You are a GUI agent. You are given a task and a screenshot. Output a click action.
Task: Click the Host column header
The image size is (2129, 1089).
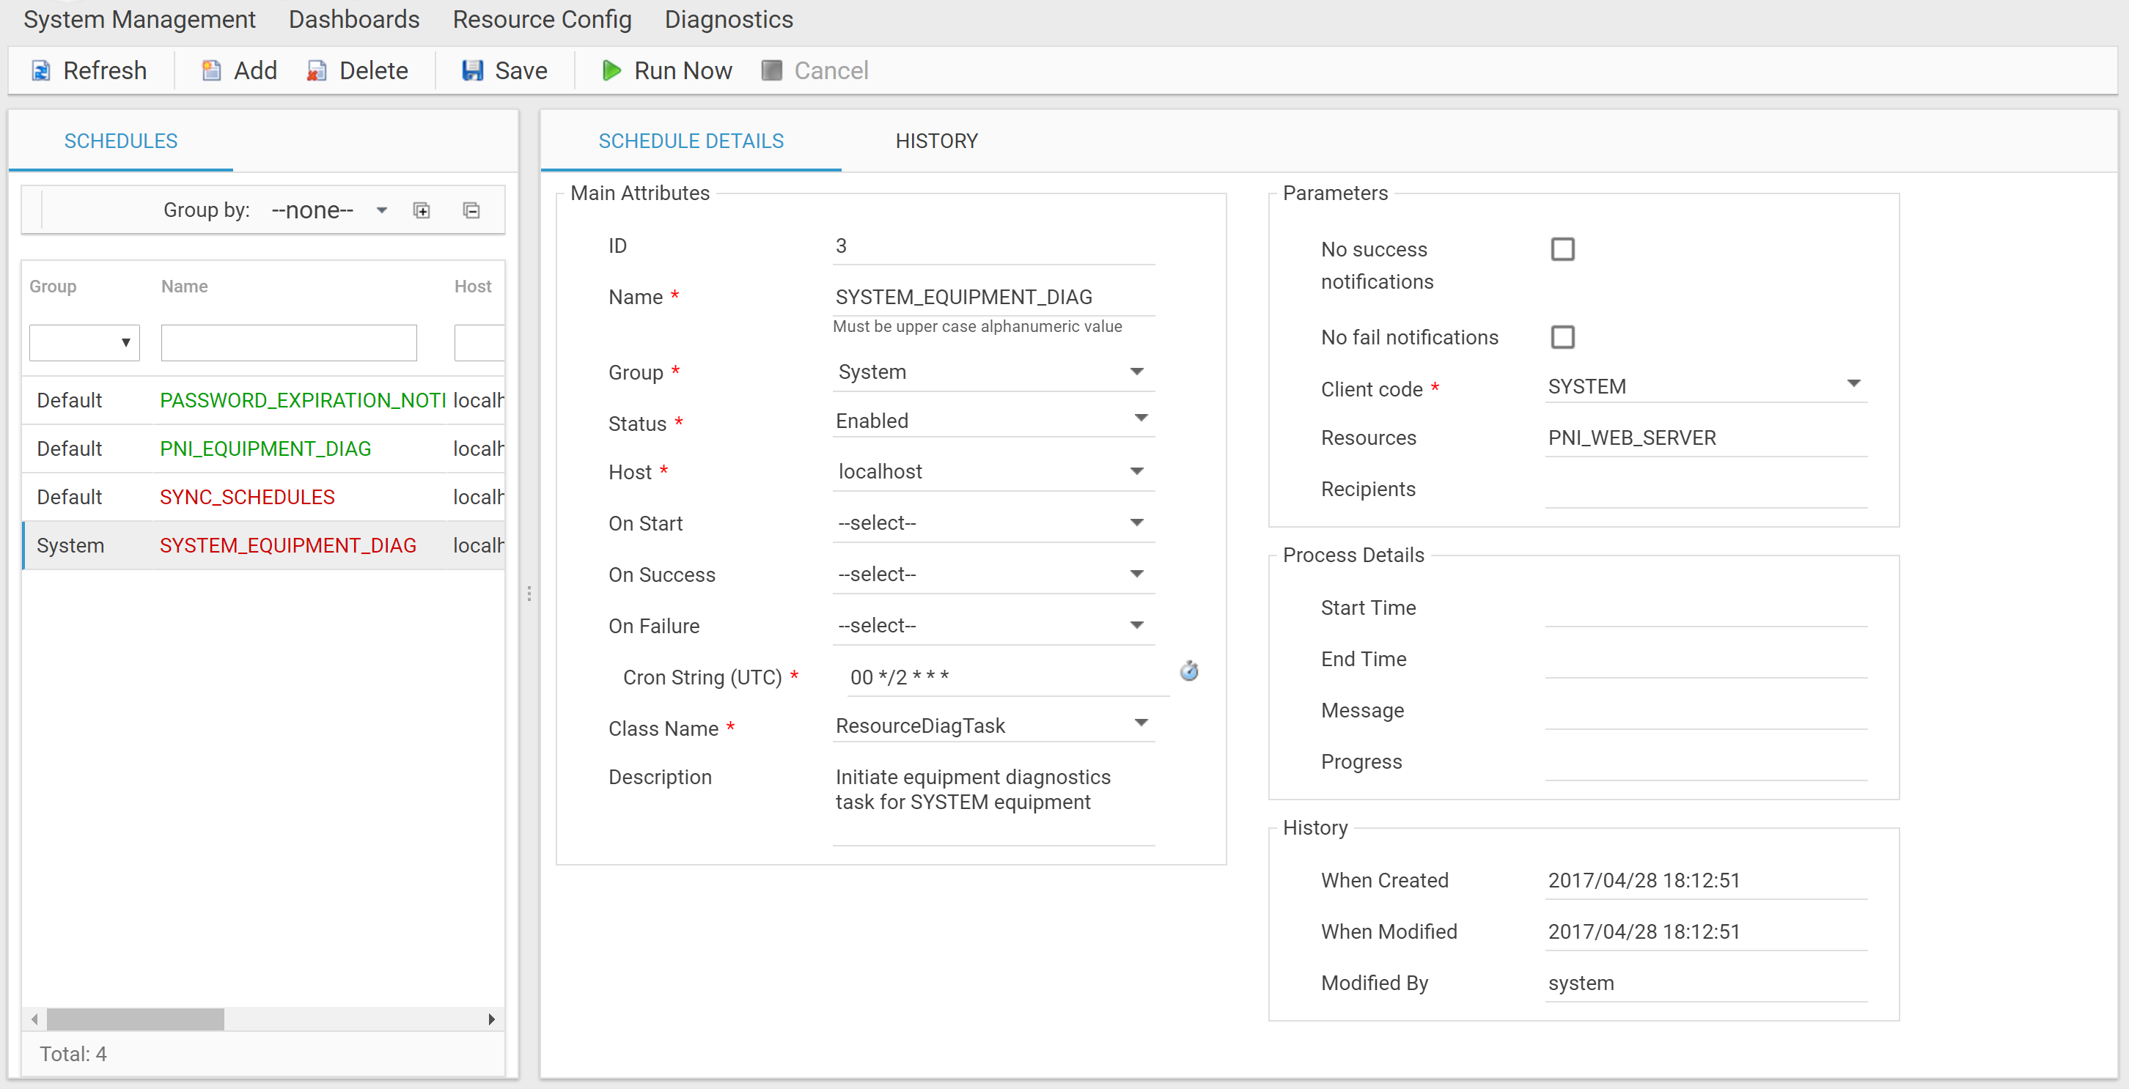(473, 287)
